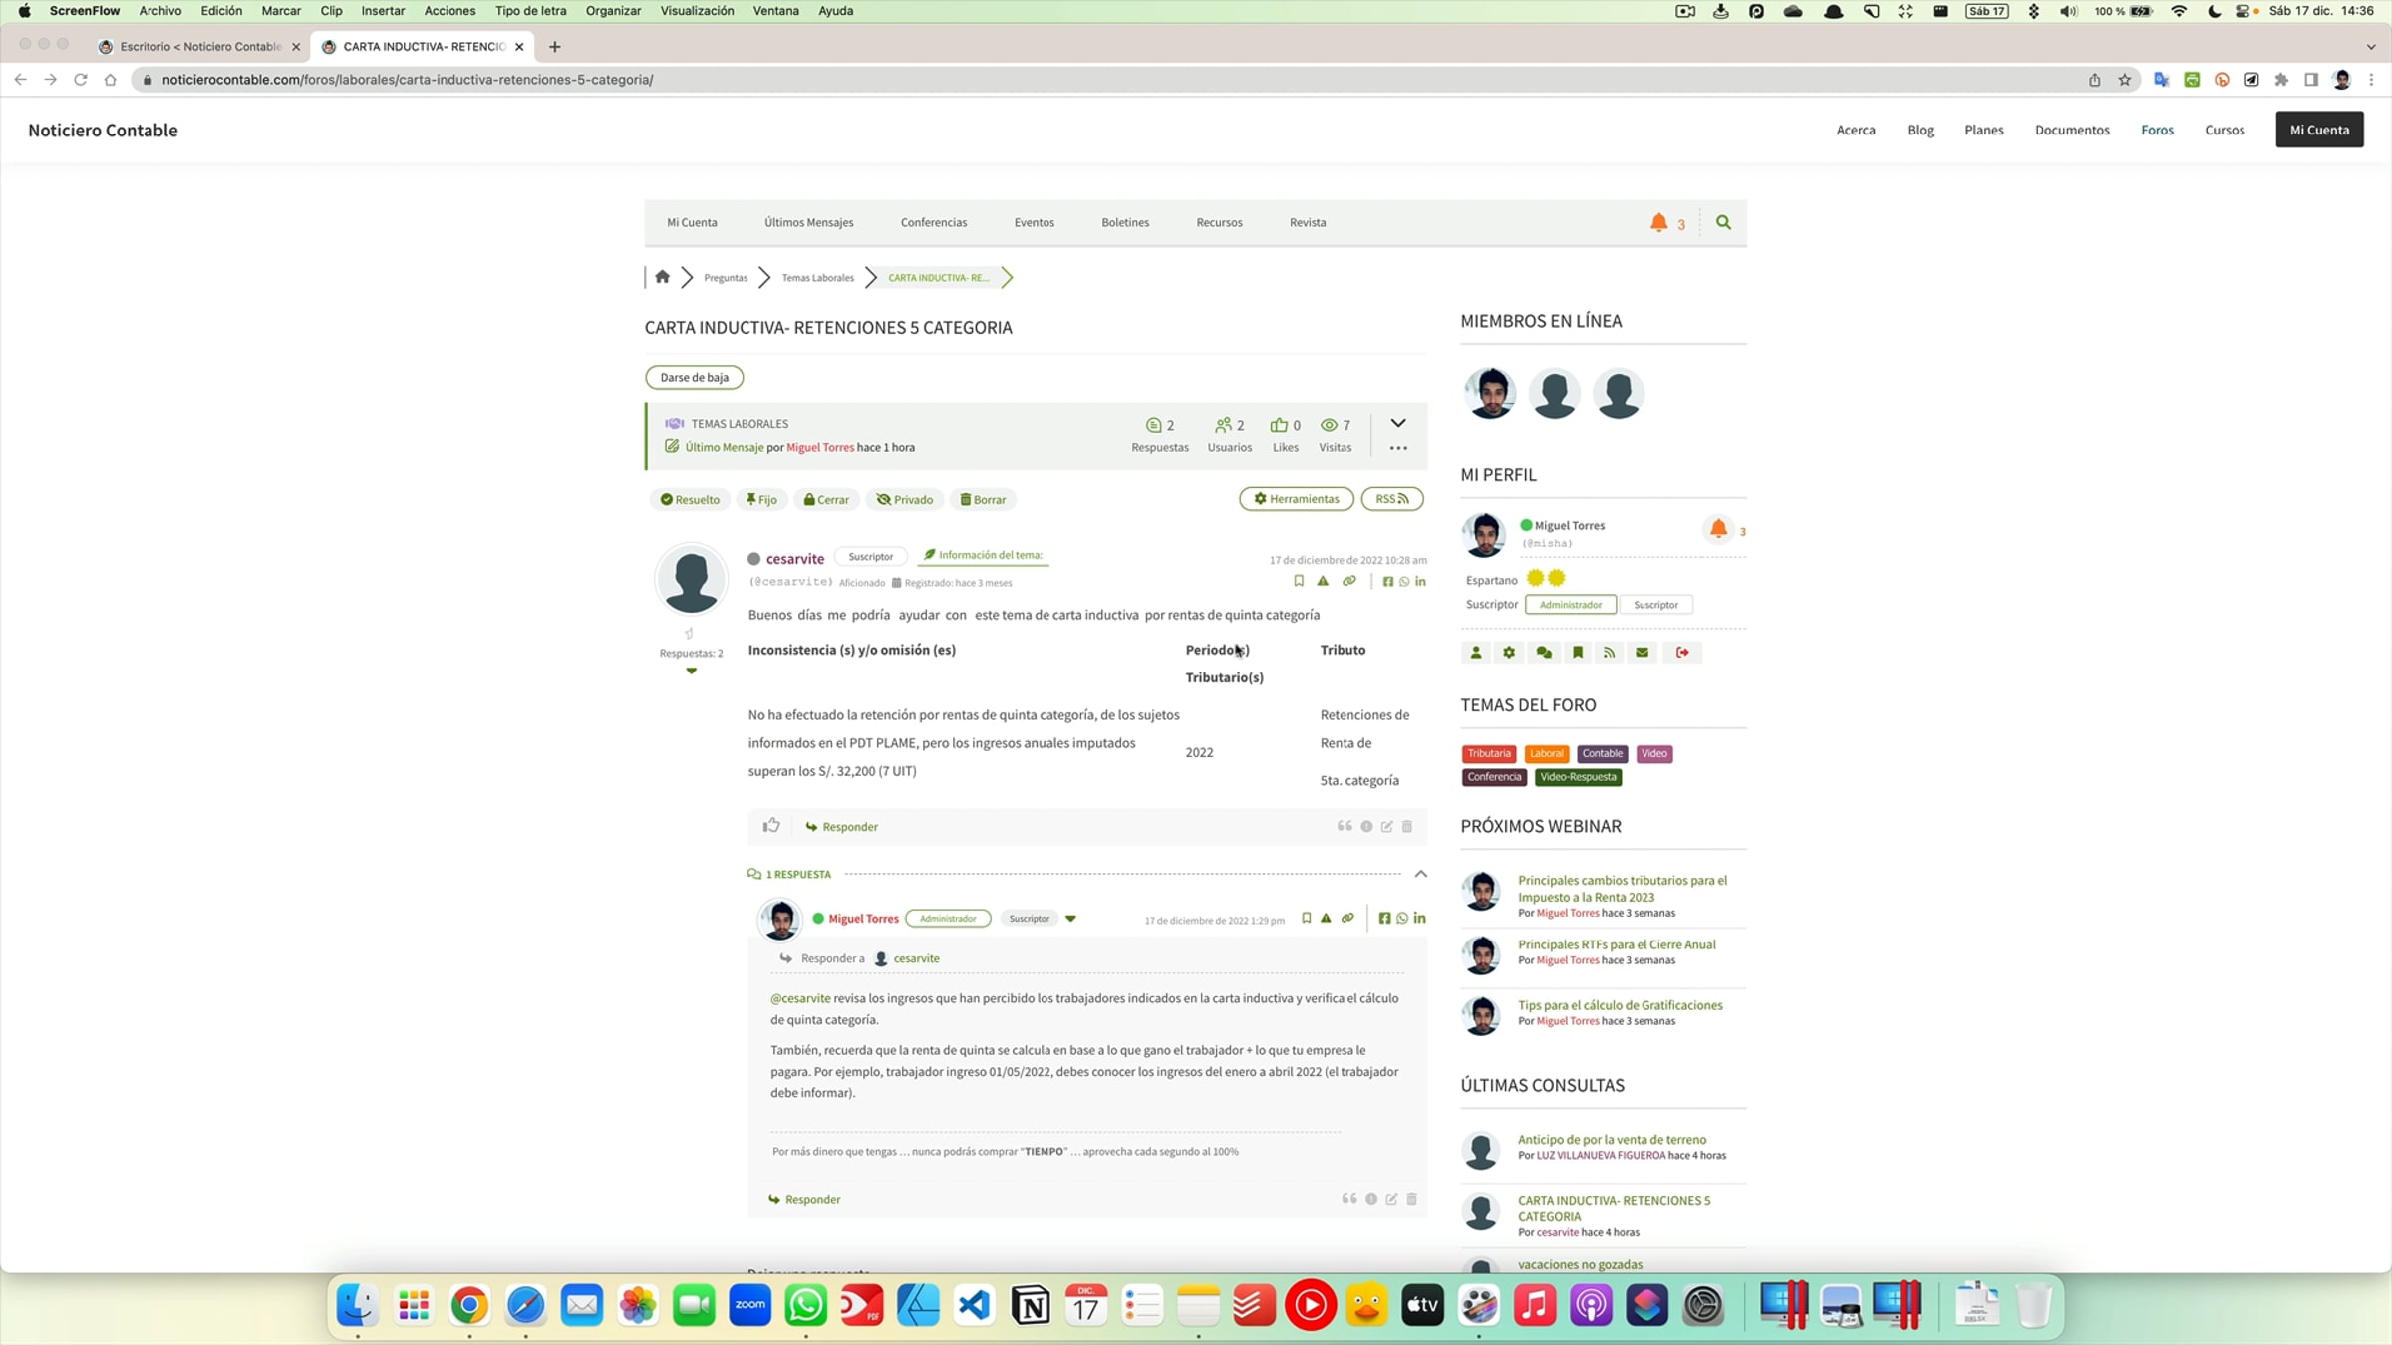Screen dimensions: 2392x1345
Task: Delete cesarvite's post with the trash icon
Action: (1407, 827)
